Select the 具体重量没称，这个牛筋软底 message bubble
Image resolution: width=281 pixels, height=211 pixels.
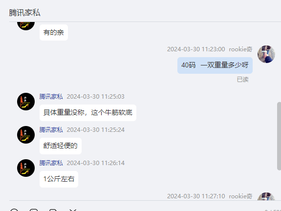click(x=88, y=113)
